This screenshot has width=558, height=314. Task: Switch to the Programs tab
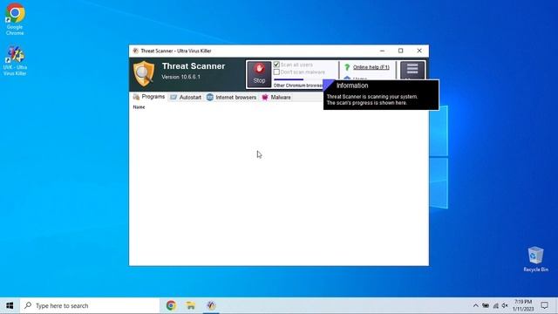(x=149, y=97)
